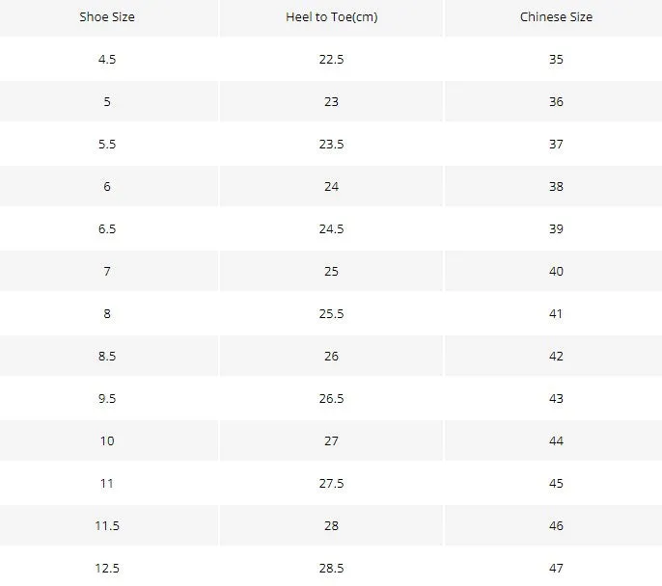Screen dimensions: 662x586
Task: Select the 22.5 heel to toe cell
Action: pos(331,59)
